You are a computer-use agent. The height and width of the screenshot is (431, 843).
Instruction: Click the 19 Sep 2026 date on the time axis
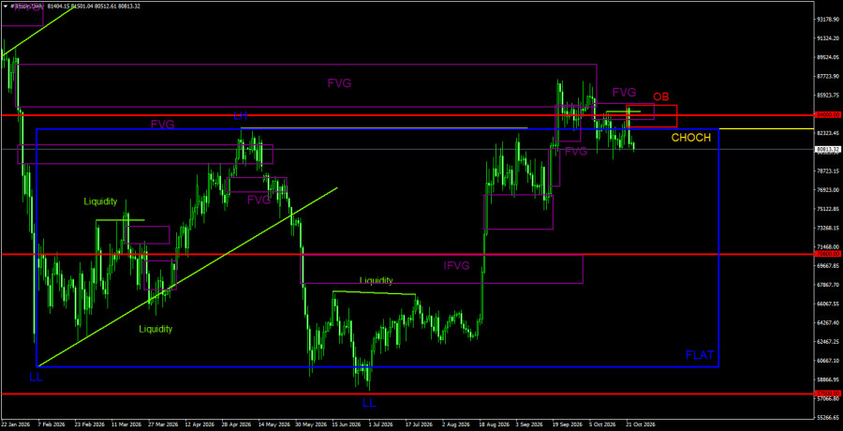tap(568, 424)
